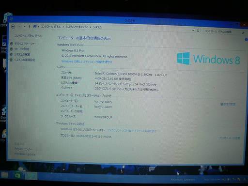Select the text "Windows 8.1 Pro"
This screenshot has height=186, width=248.
tap(73, 50)
